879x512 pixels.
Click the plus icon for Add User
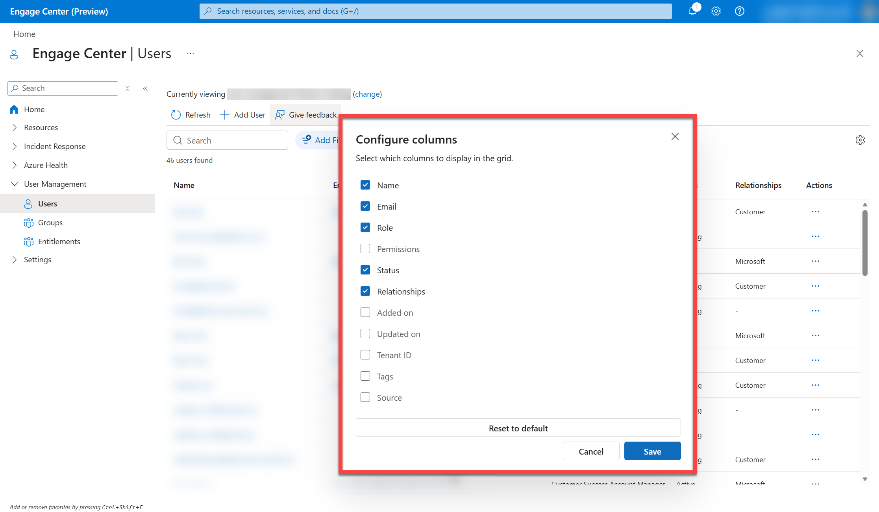click(x=224, y=115)
